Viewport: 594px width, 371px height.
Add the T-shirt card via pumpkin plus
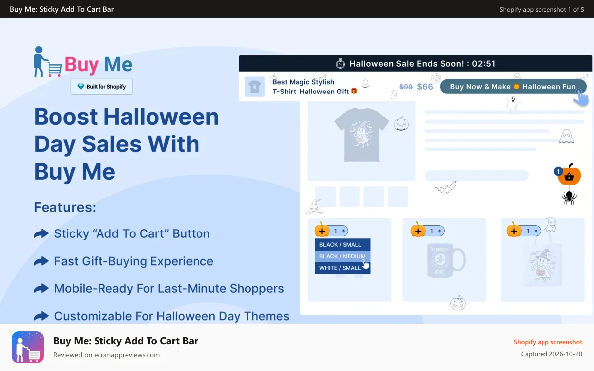pyautogui.click(x=321, y=230)
